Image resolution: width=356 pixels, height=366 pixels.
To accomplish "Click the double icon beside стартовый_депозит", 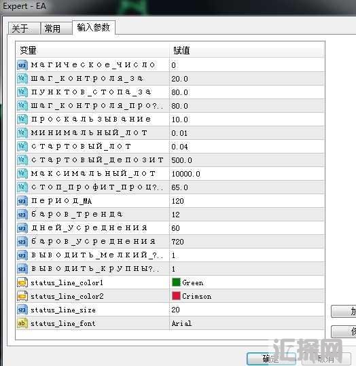I will pos(22,160).
